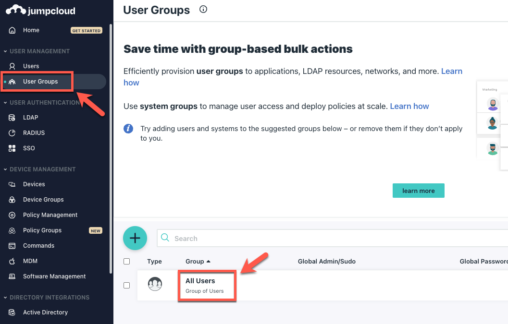Select User Groups in the sidebar
This screenshot has height=324, width=508.
click(53, 82)
